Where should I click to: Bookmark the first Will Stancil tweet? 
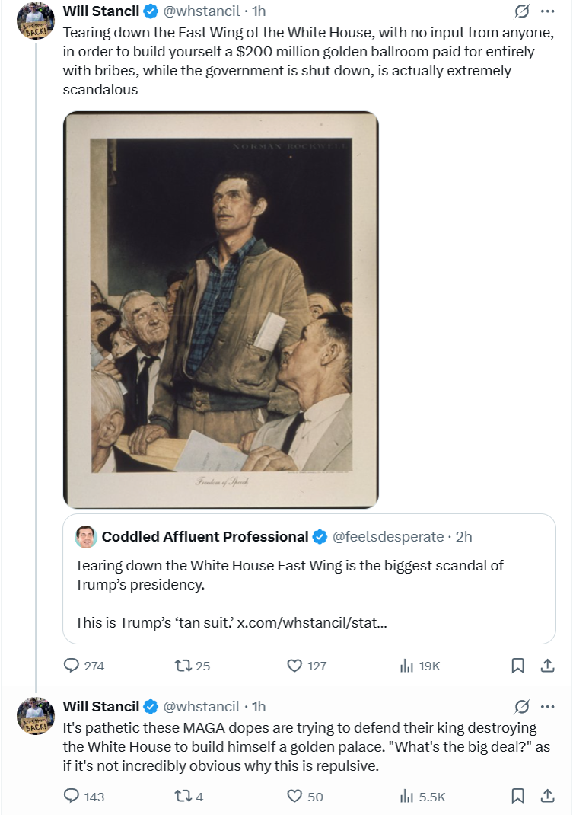(517, 666)
